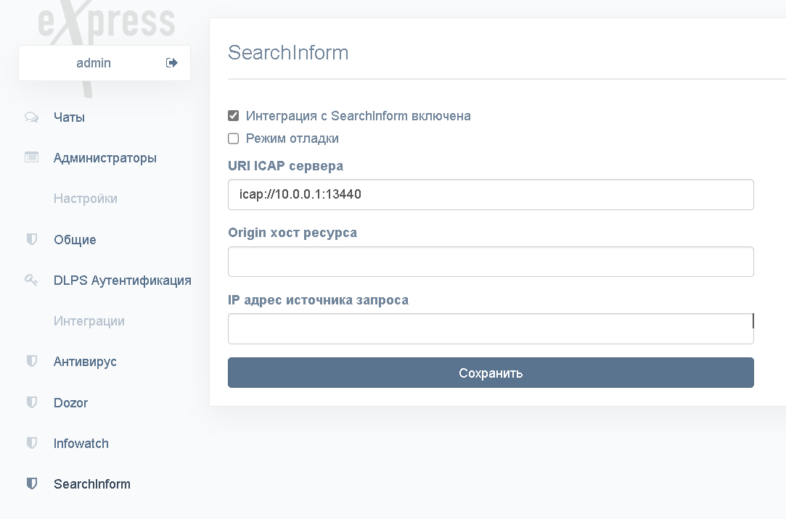
Task: Uncheck Интеграция с SearchInform включена checkbox
Action: click(233, 115)
